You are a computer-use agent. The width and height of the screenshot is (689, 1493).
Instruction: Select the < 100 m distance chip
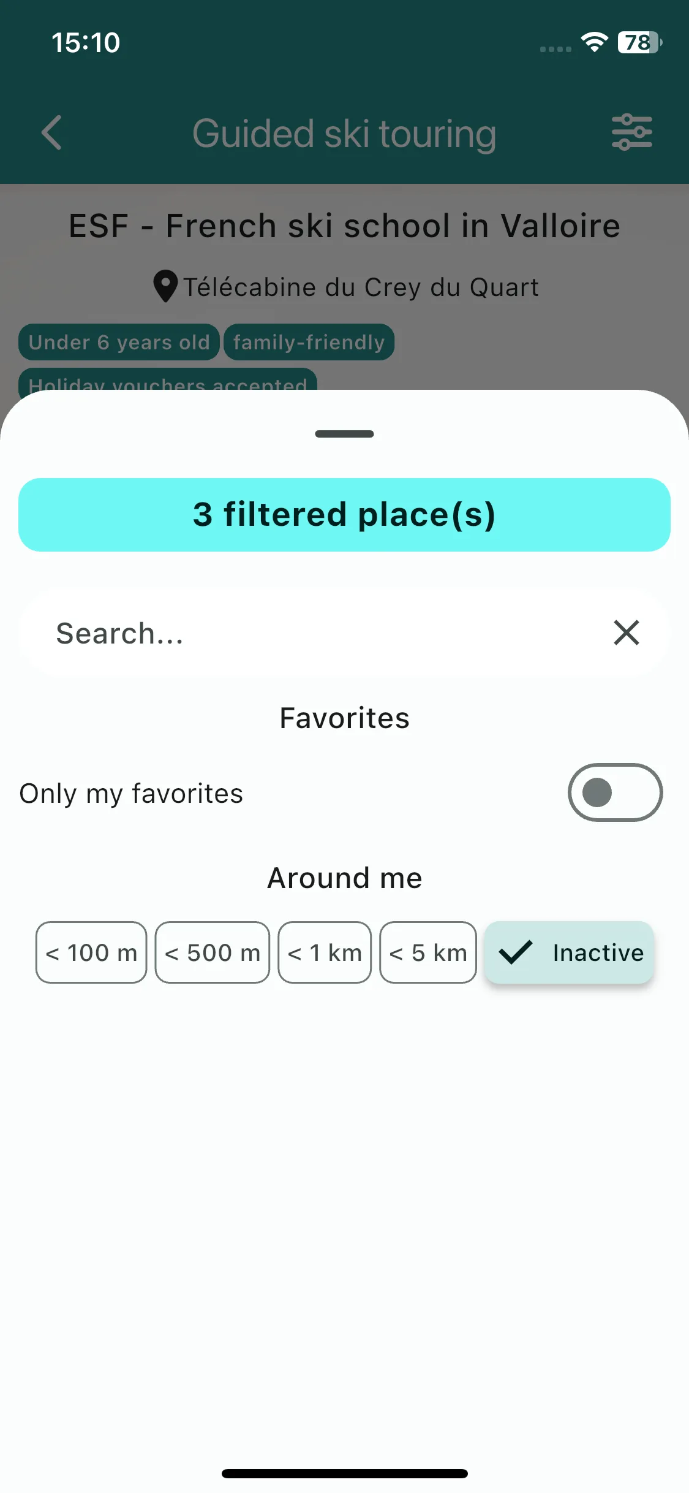[x=91, y=952]
